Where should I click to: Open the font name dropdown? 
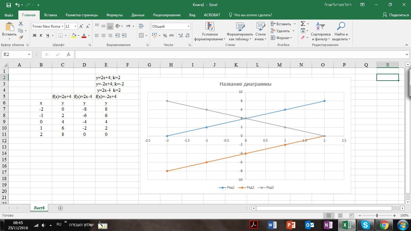63,26
